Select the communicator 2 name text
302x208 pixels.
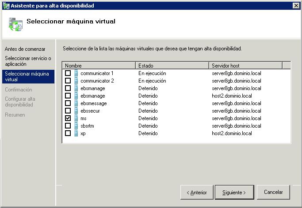point(97,81)
